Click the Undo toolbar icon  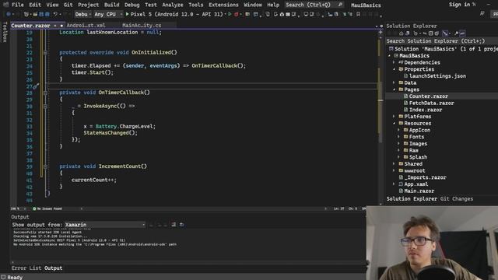coord(55,14)
